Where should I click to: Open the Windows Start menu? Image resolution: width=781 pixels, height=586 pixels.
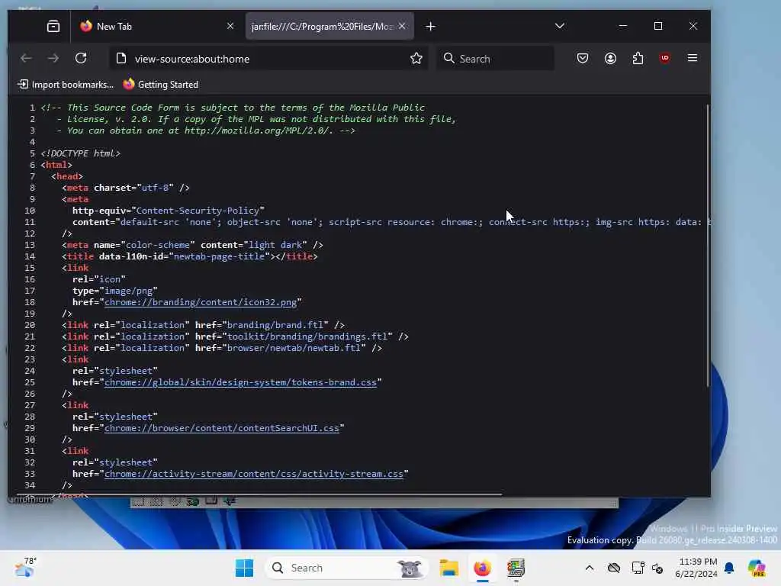point(244,568)
